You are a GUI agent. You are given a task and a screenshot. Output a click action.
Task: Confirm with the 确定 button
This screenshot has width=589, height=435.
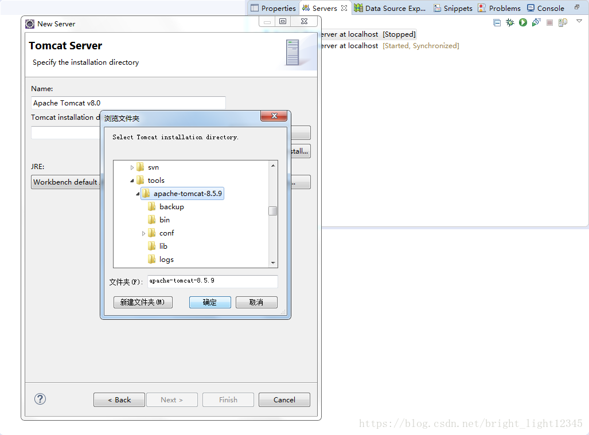click(x=210, y=302)
